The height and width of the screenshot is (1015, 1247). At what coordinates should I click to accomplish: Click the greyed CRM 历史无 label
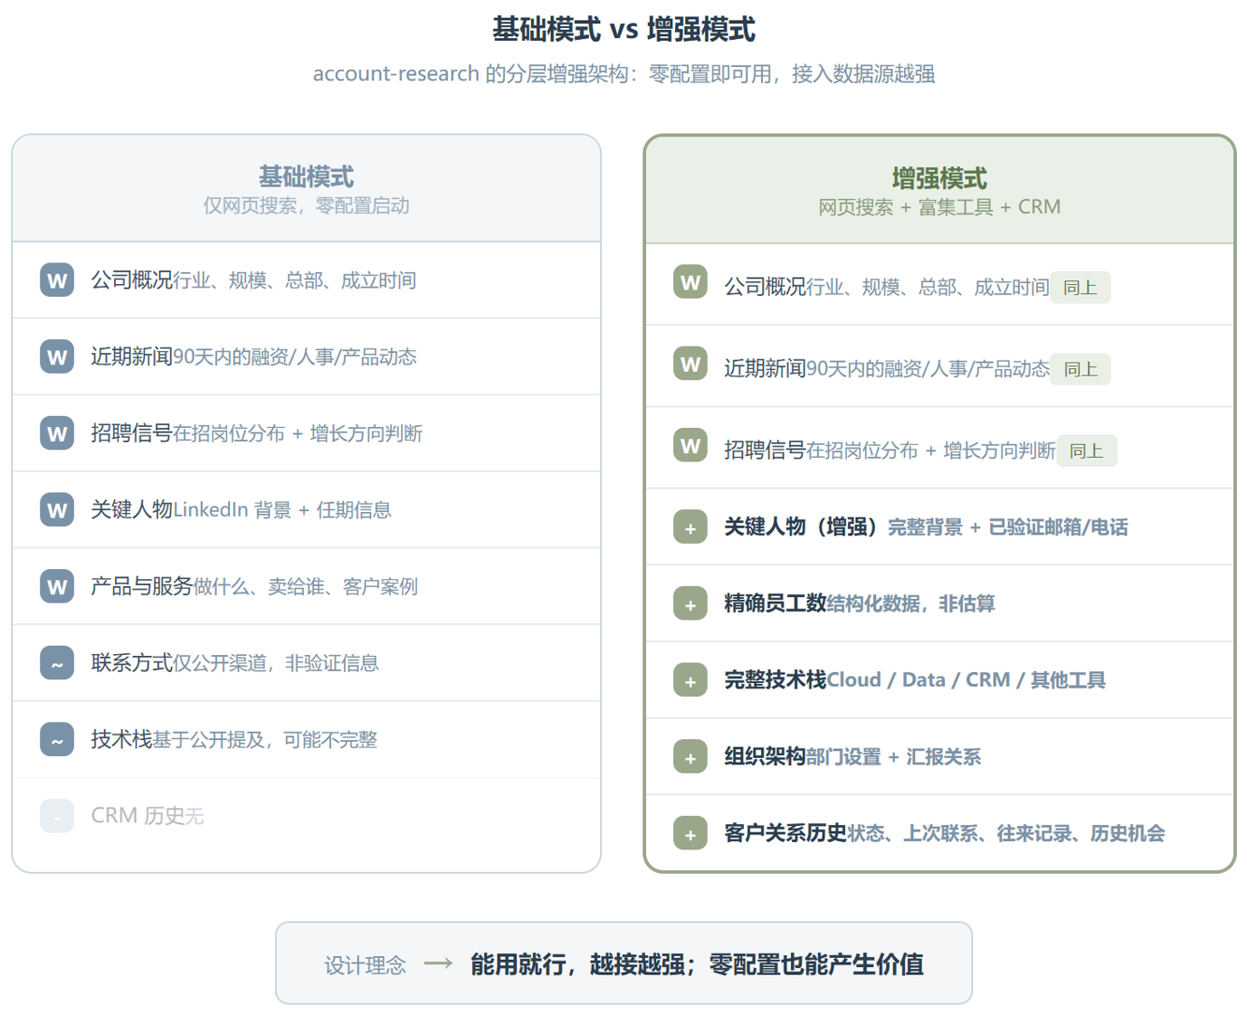pos(148,816)
